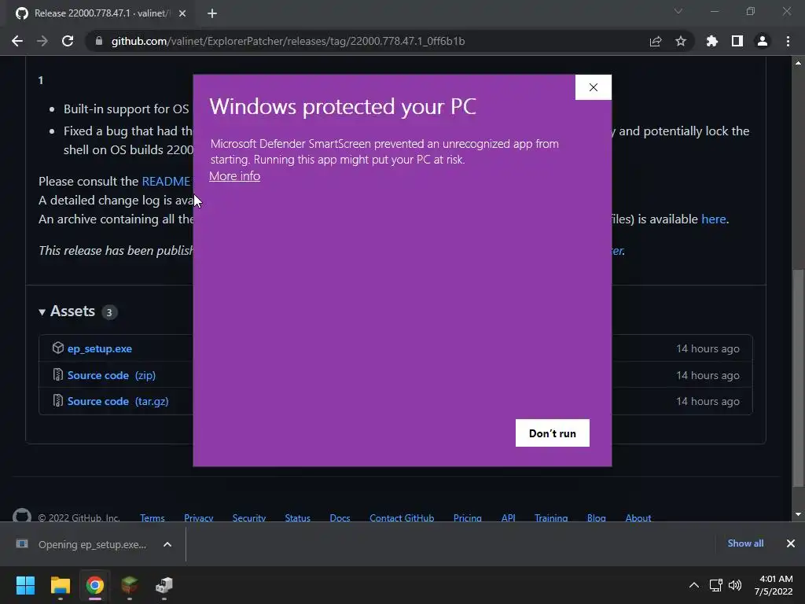Viewport: 805px width, 604px height.
Task: Open Blog footer link
Action: [x=597, y=517]
